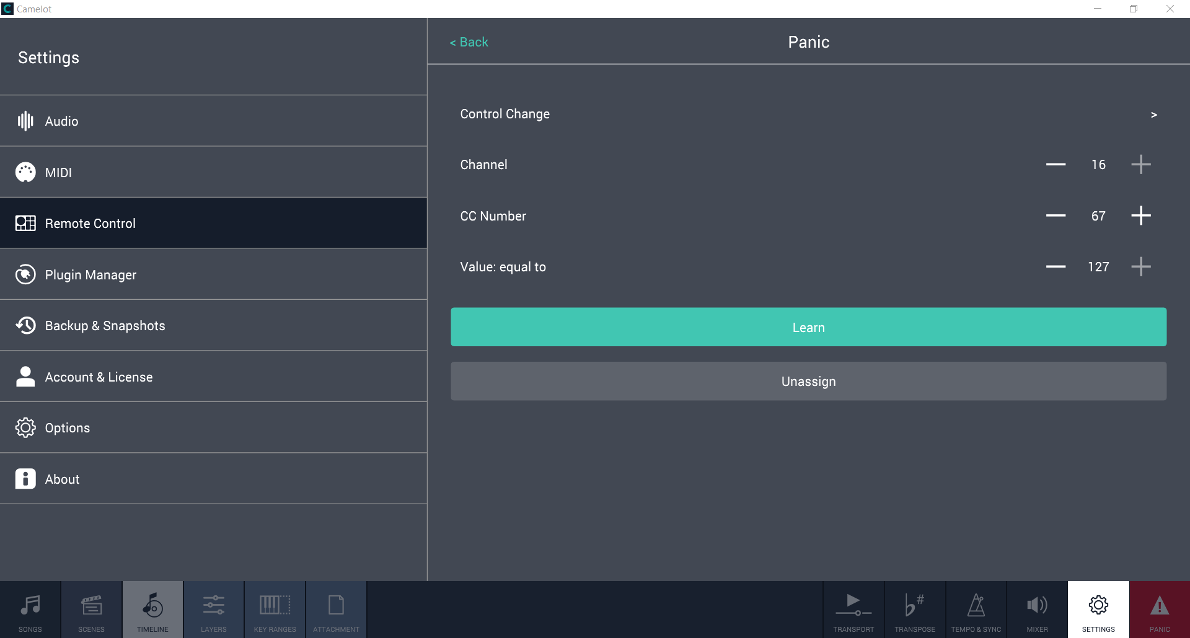Screen dimensions: 1190x638
Task: Open the Transport panel
Action: 853,605
